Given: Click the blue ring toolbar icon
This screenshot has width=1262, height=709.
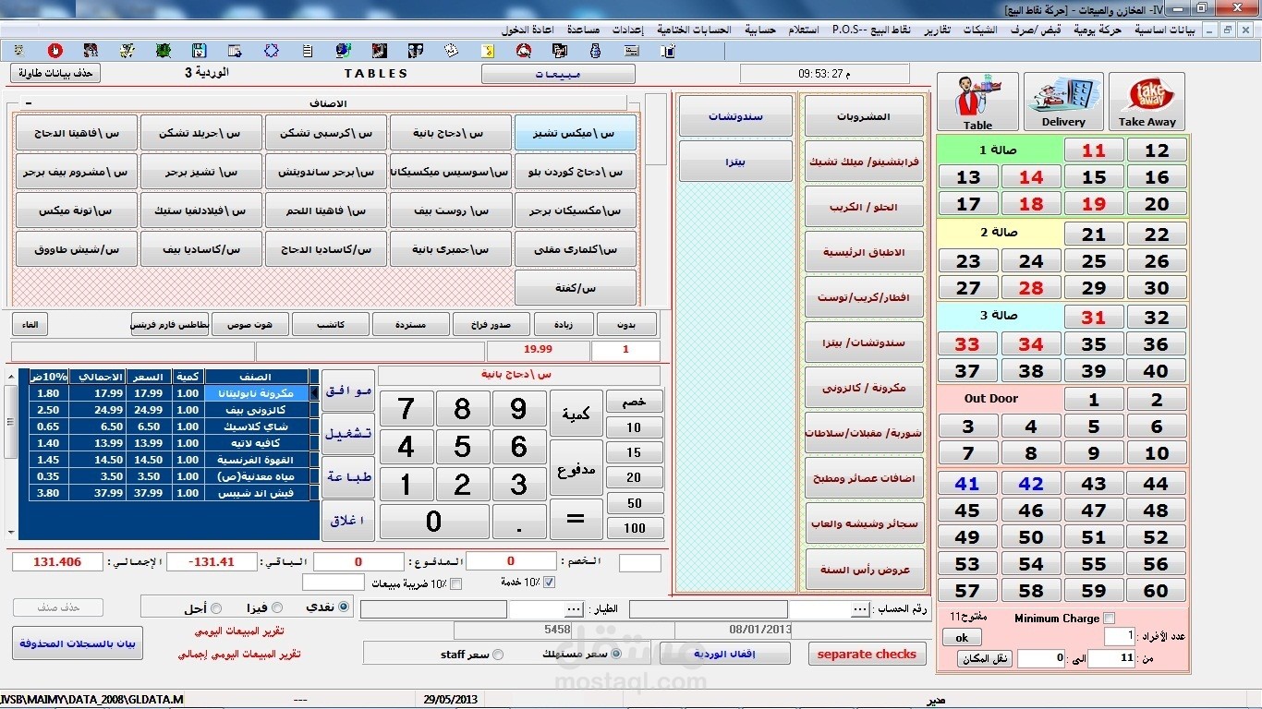Looking at the screenshot, I should tap(271, 50).
